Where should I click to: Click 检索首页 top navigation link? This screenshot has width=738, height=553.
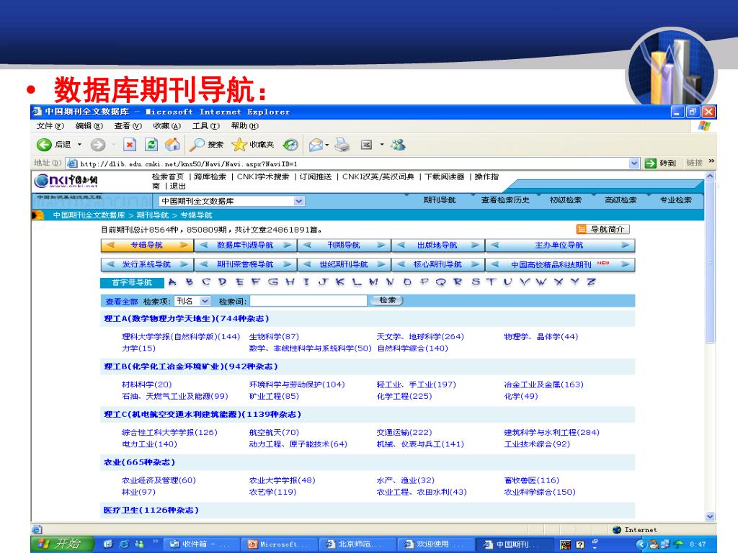168,176
